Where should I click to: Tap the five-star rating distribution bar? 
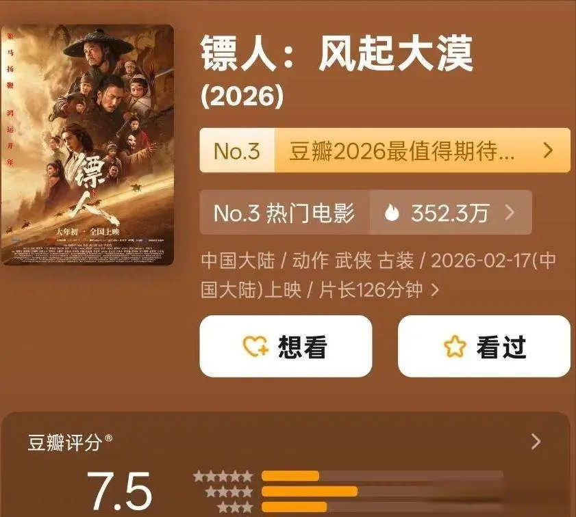coord(382,476)
